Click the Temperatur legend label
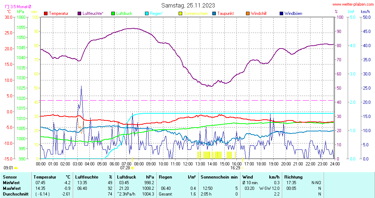 [x=58, y=13]
